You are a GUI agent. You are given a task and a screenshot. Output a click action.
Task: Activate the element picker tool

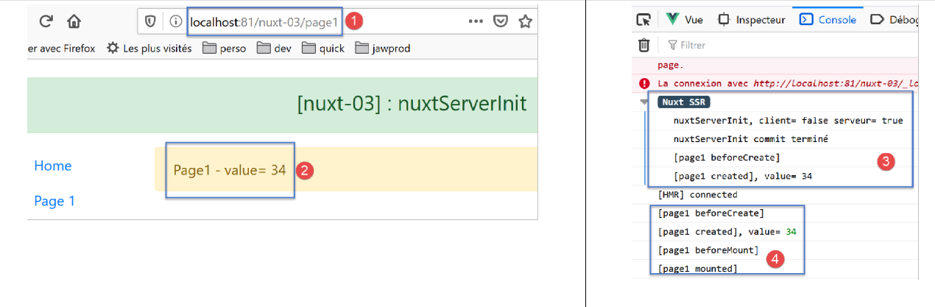click(x=643, y=20)
